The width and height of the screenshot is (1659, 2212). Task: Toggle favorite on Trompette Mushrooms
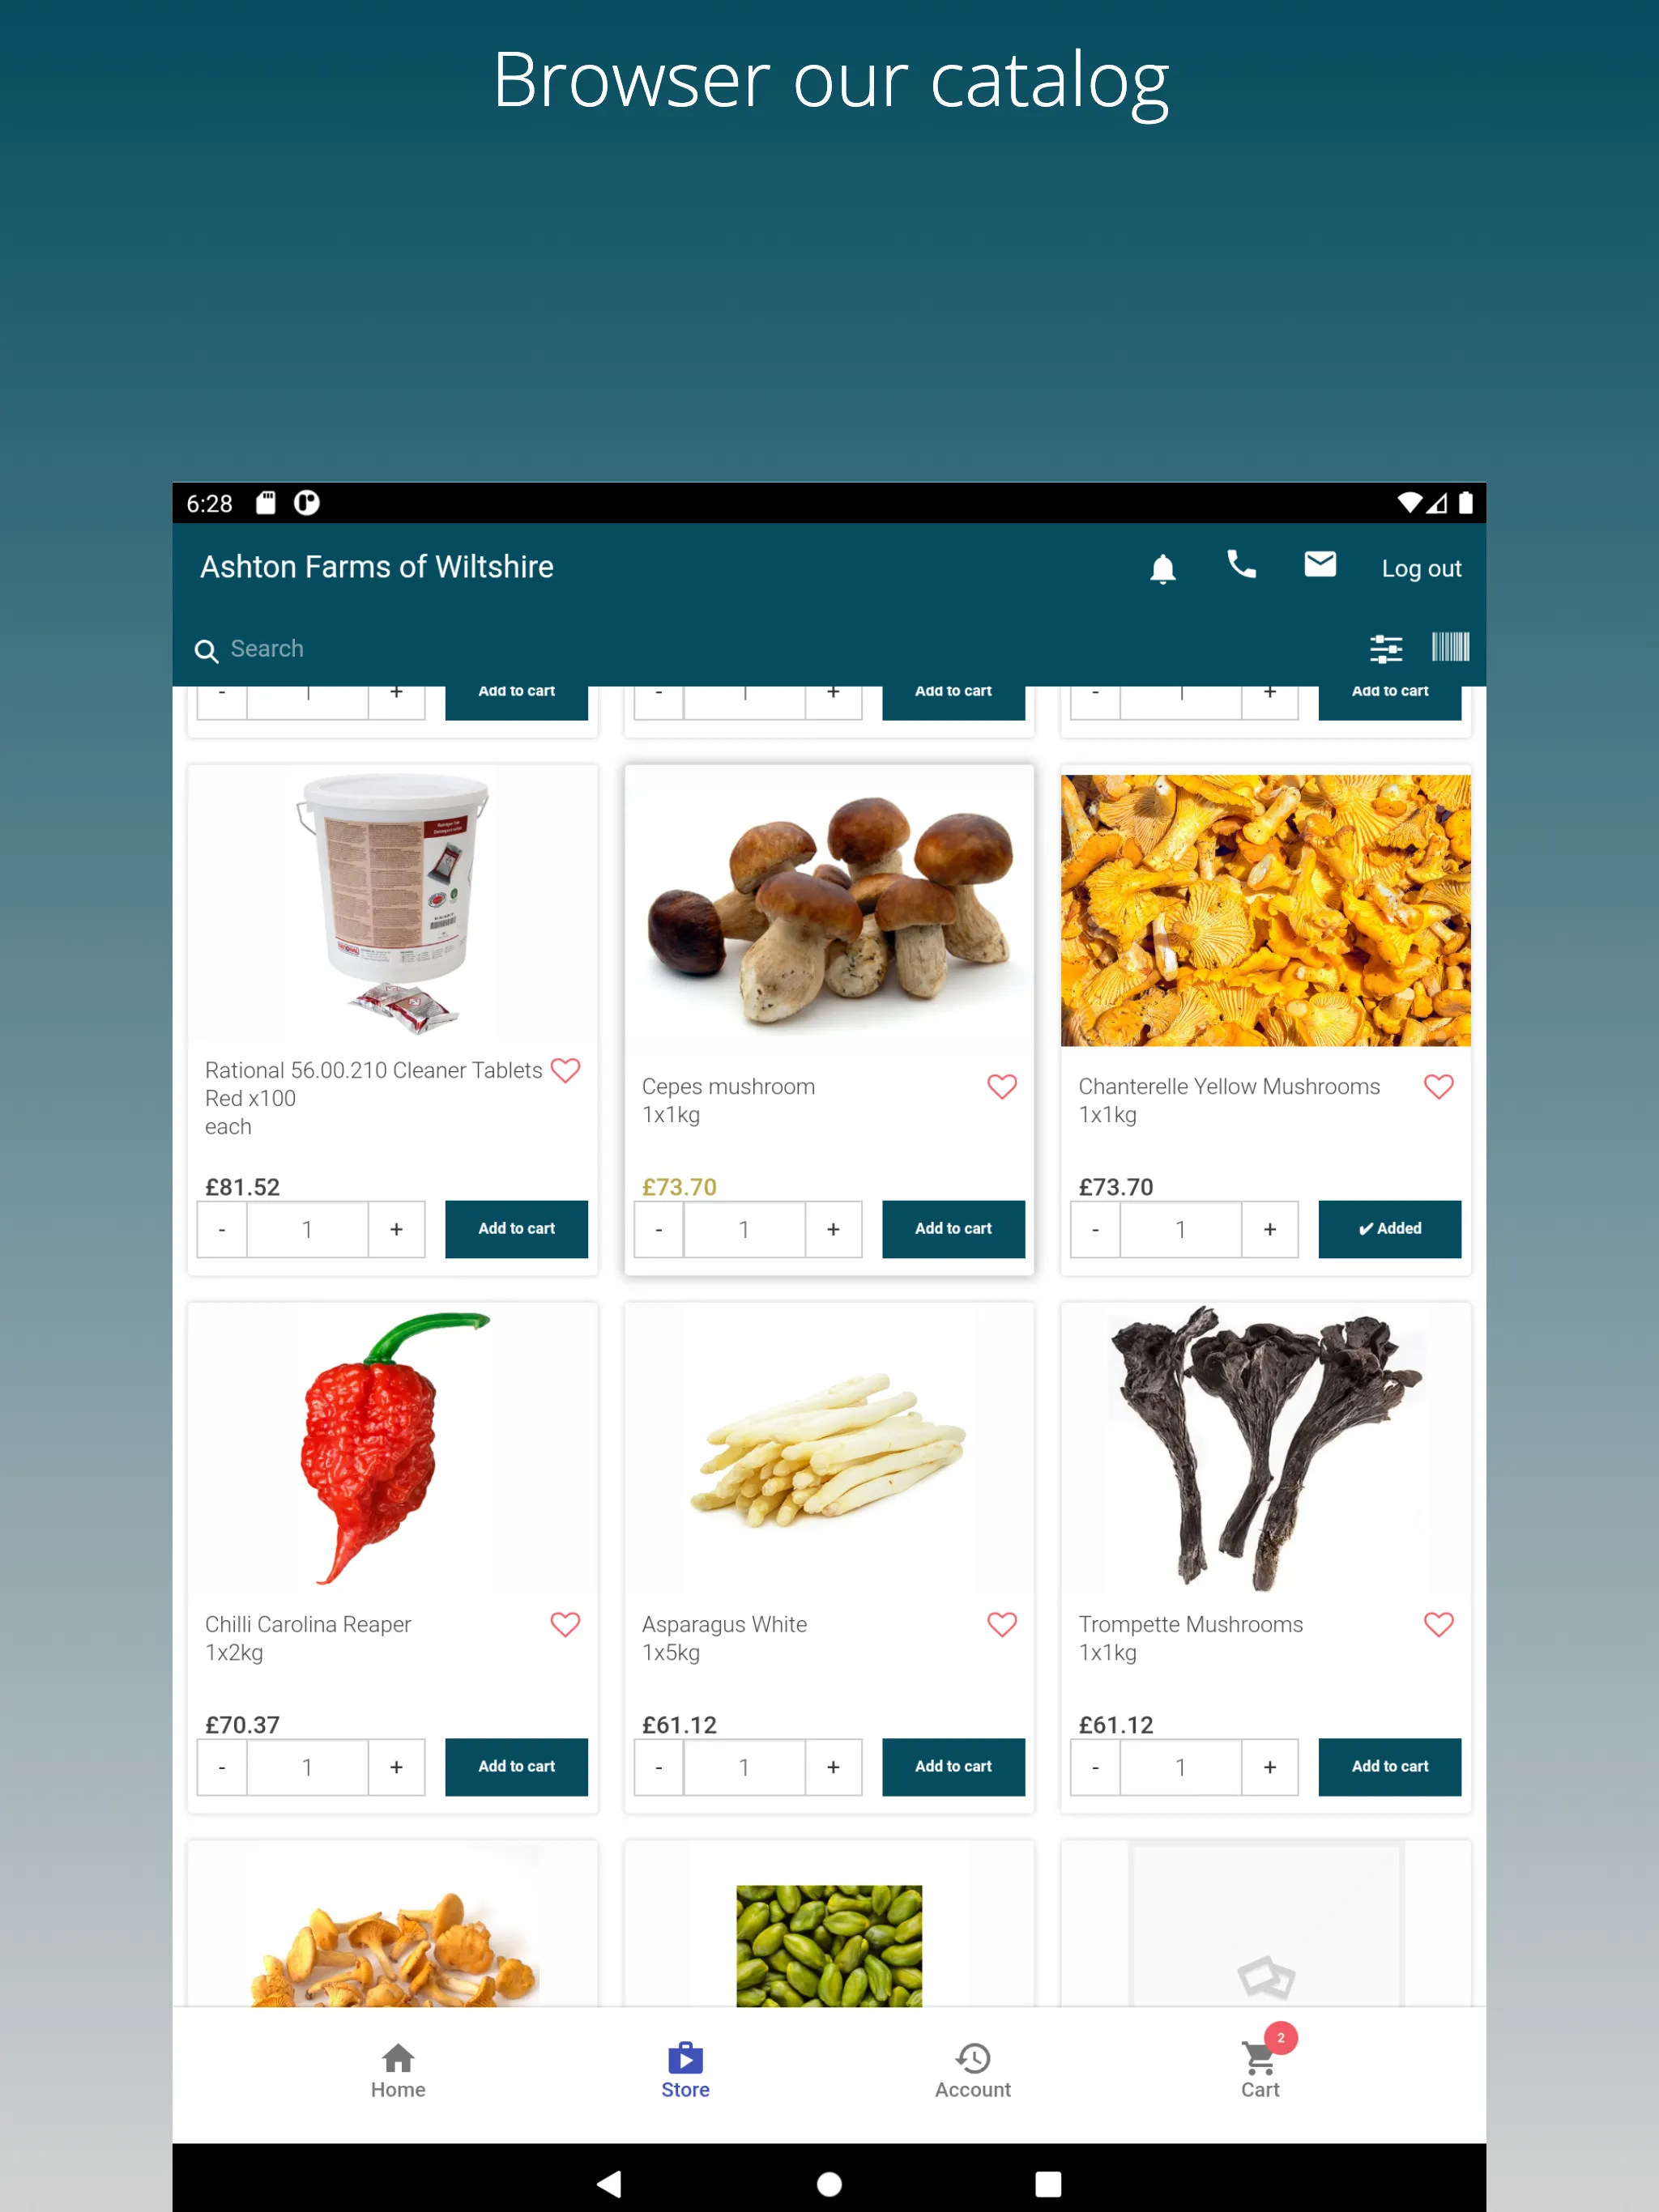pos(1439,1625)
